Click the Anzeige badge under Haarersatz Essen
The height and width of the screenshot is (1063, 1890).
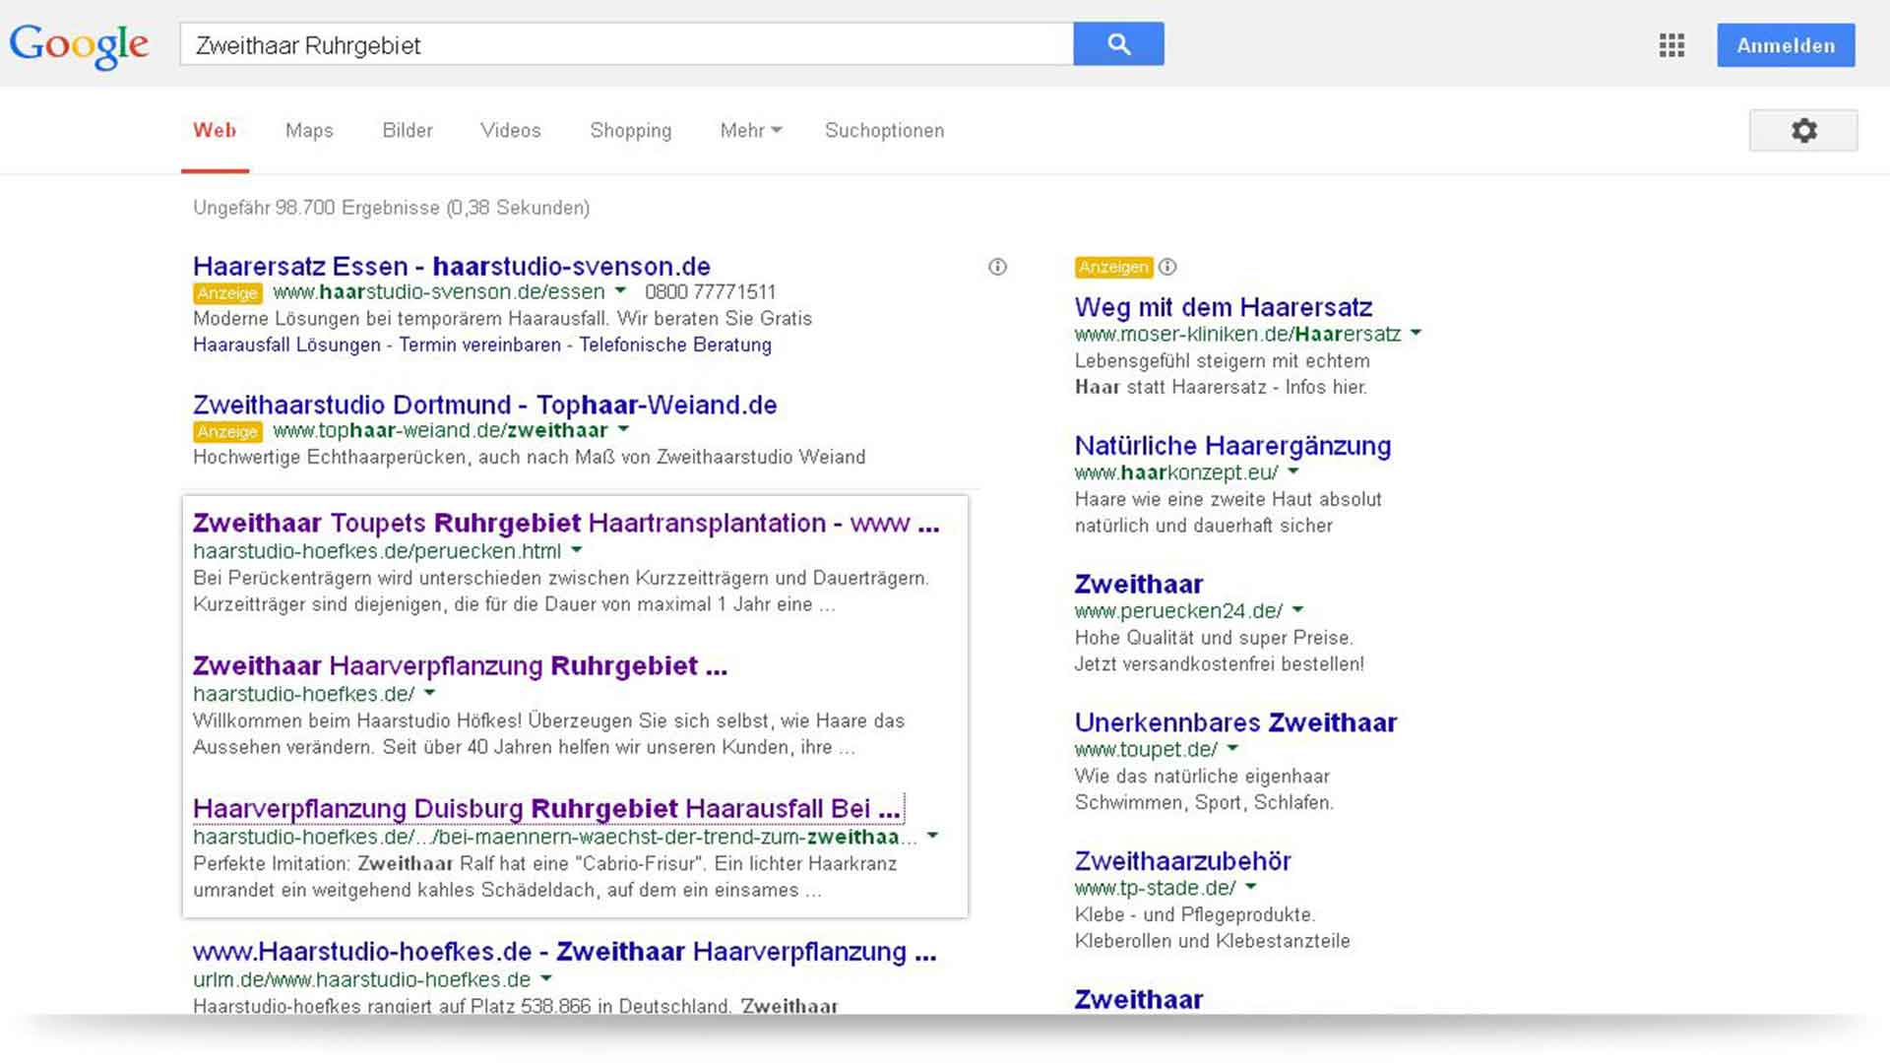click(x=227, y=293)
